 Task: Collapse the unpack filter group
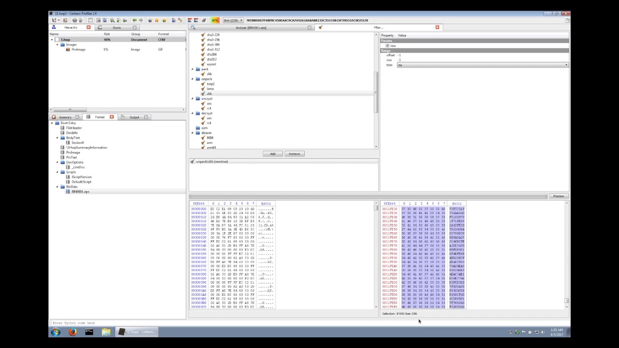coord(192,79)
